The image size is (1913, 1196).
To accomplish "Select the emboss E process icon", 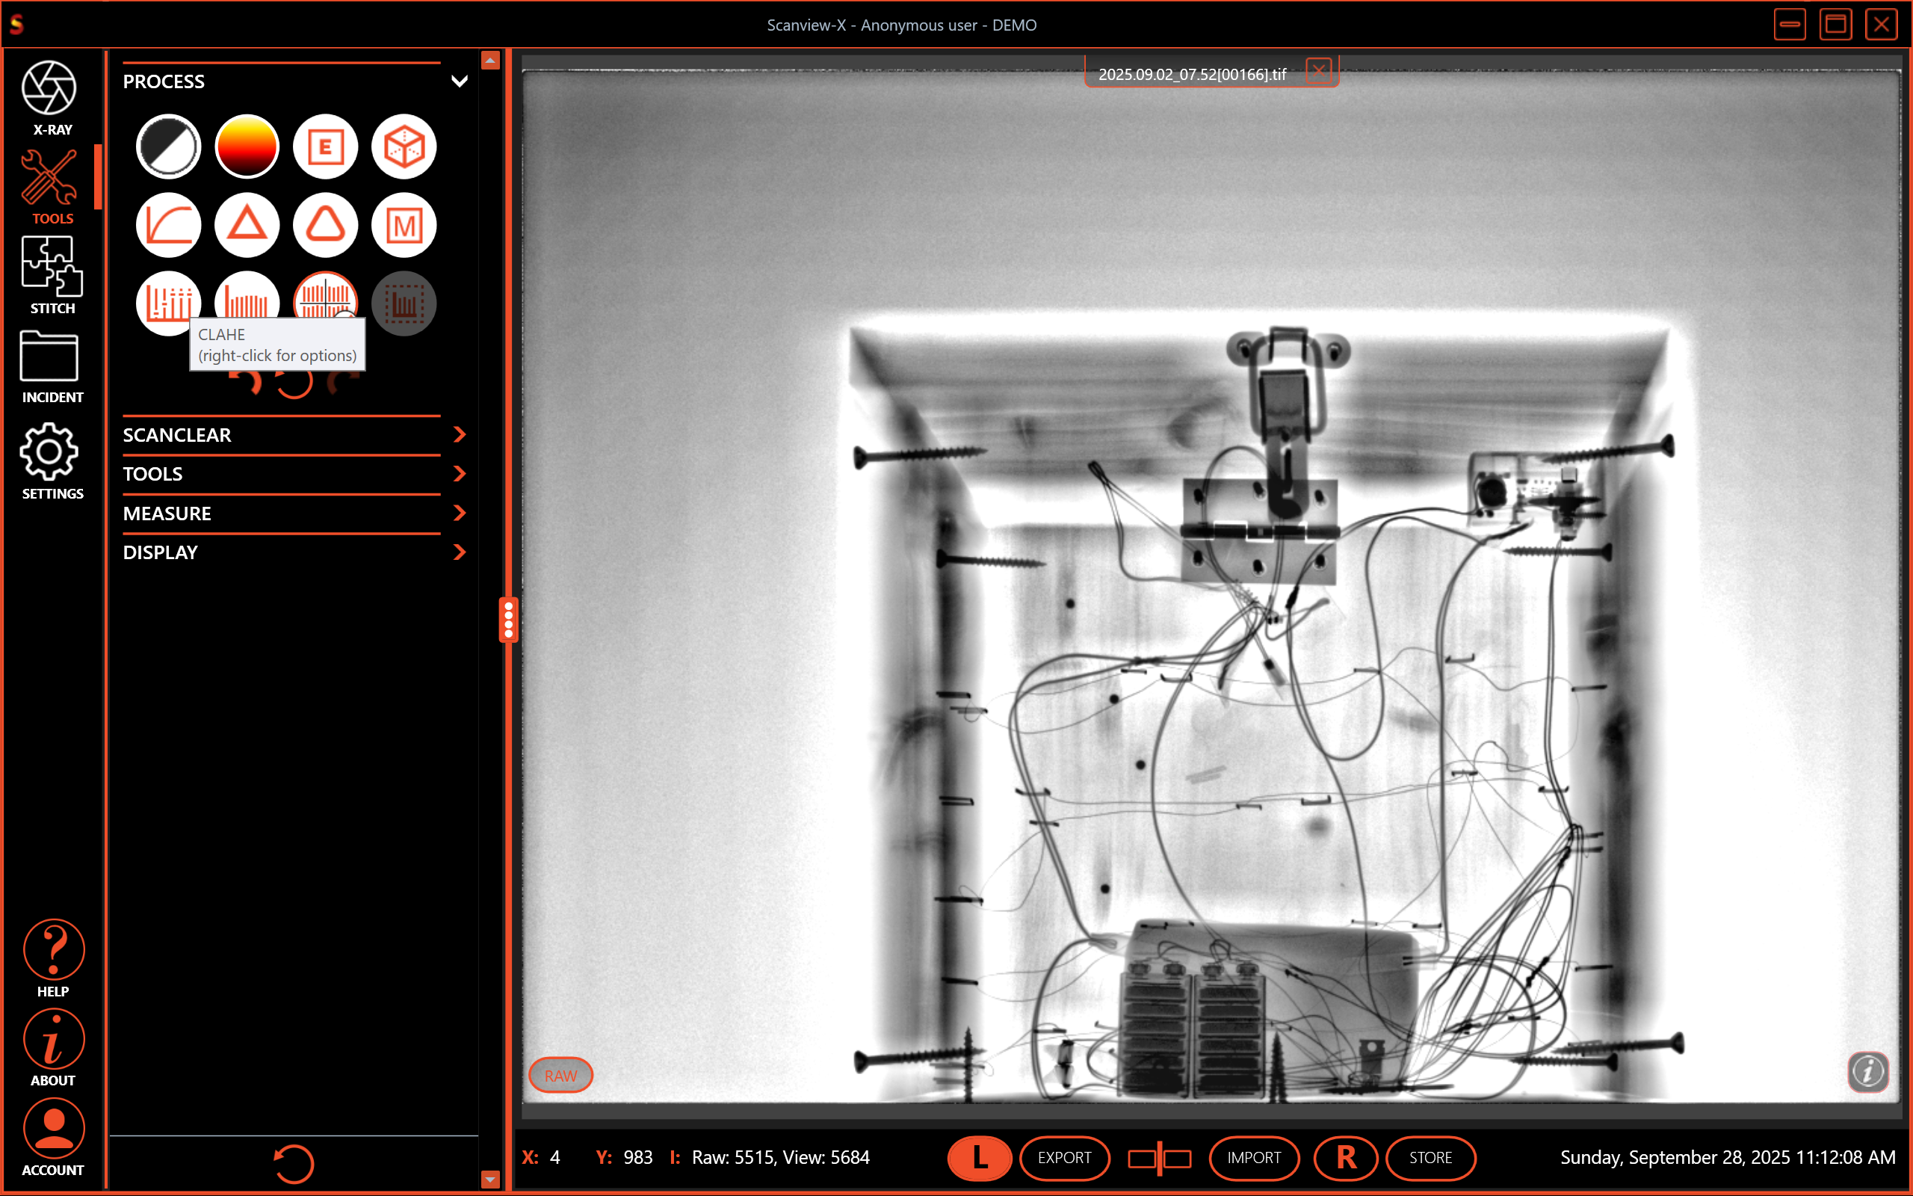I will [325, 147].
